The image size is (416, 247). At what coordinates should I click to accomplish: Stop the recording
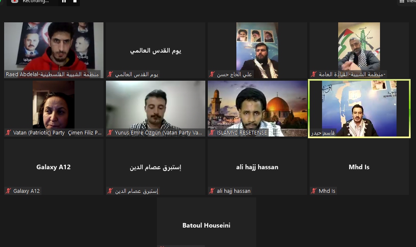(x=75, y=1)
